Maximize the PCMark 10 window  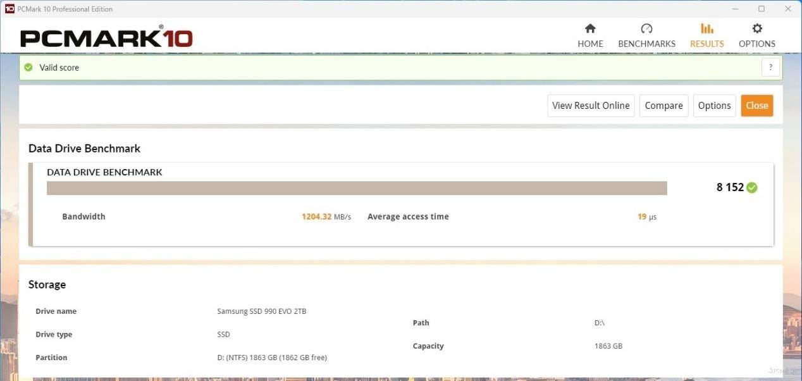click(762, 9)
